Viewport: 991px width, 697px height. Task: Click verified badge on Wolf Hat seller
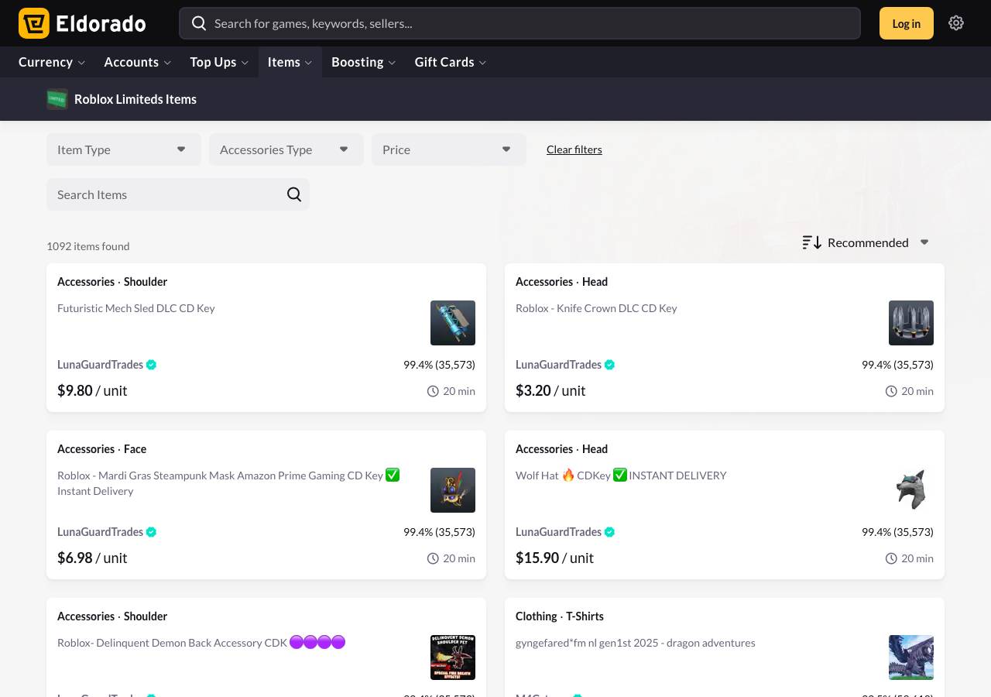click(x=610, y=532)
